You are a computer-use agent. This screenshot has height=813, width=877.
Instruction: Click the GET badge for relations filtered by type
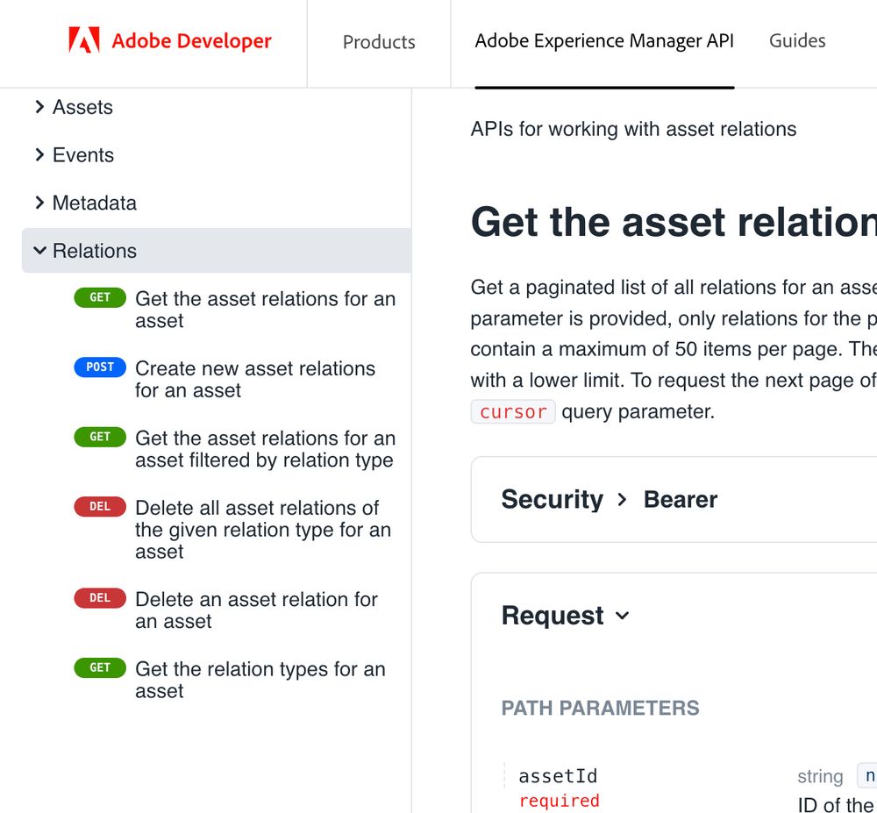click(99, 437)
